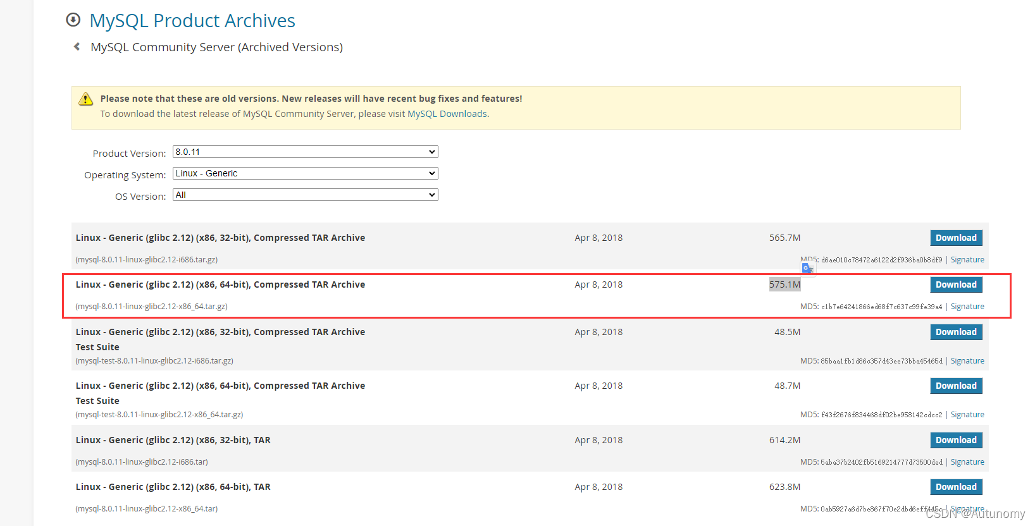Click the MySQL Product Archives heading

[x=192, y=21]
